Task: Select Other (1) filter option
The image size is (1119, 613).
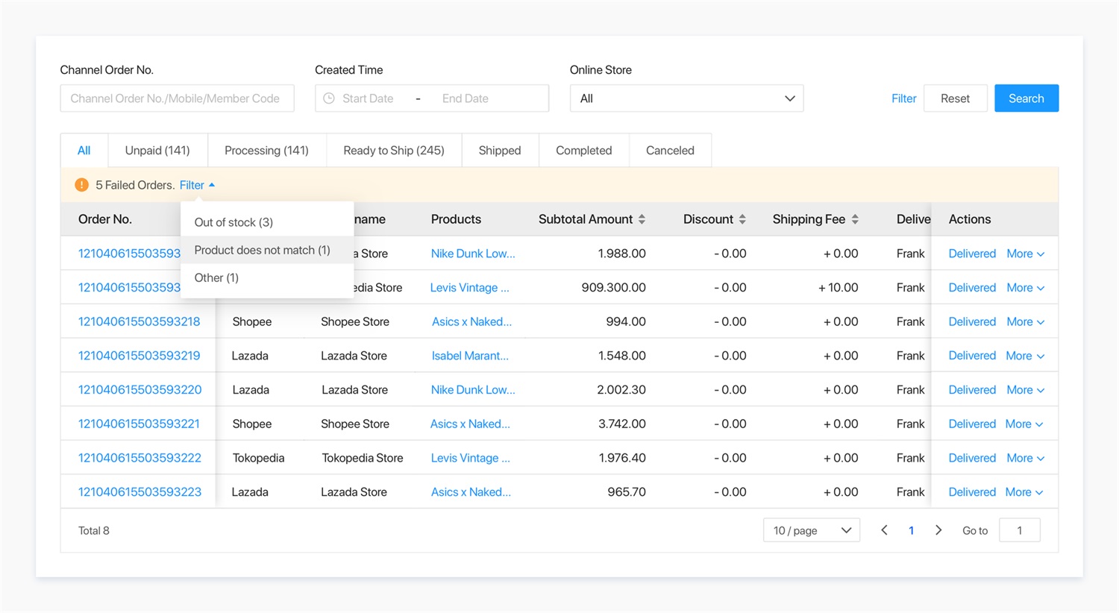Action: 267,277
